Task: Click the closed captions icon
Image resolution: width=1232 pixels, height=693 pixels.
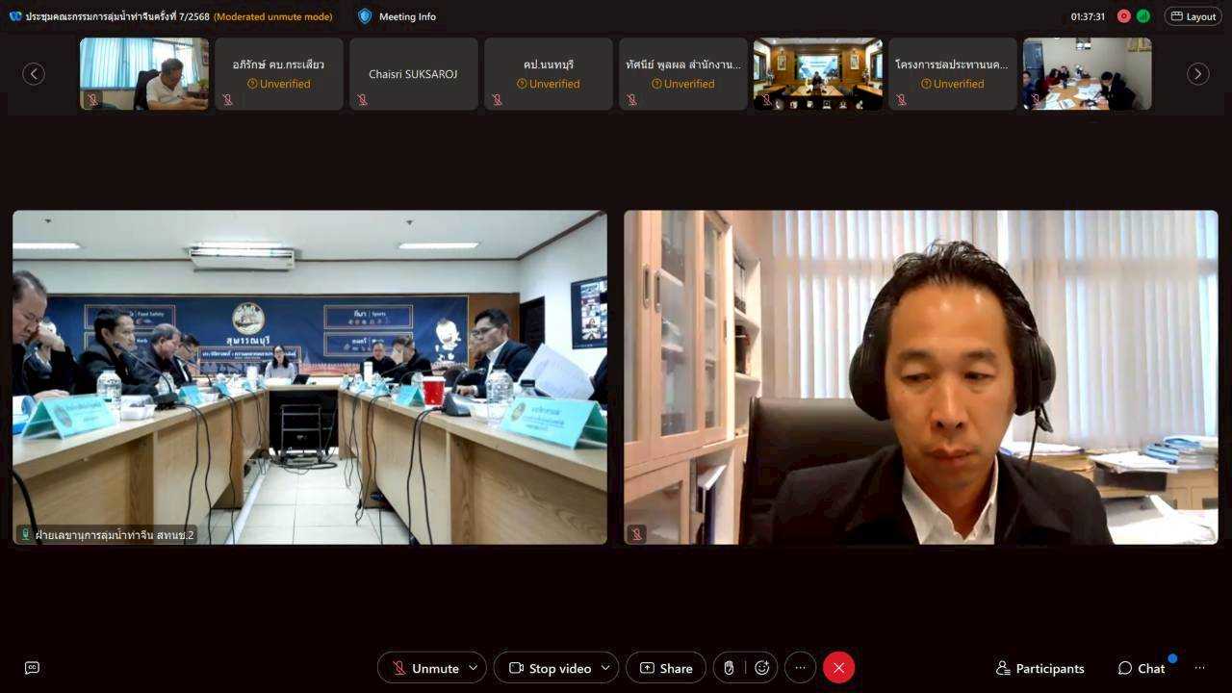Action: point(32,668)
